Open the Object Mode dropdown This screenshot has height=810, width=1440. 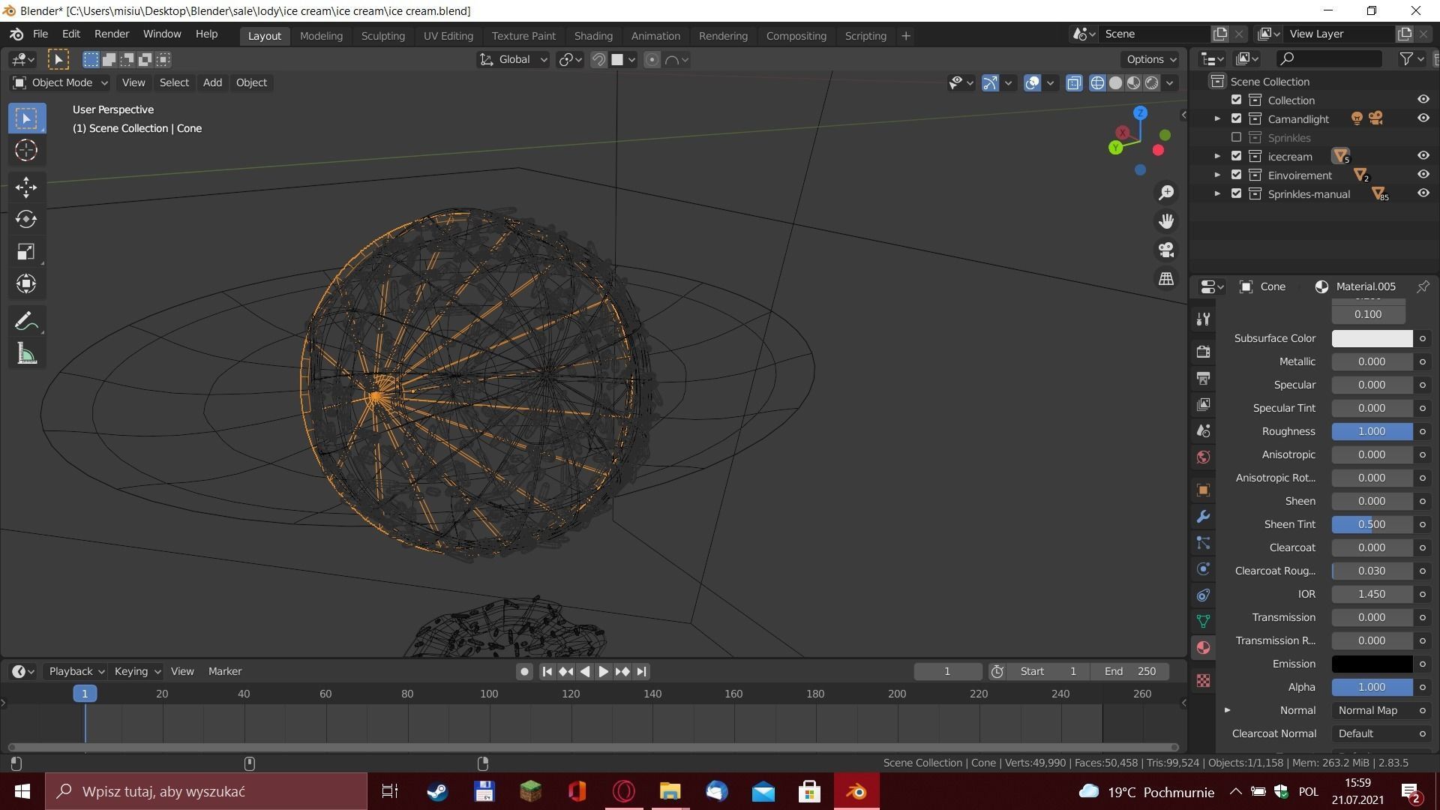pos(61,82)
